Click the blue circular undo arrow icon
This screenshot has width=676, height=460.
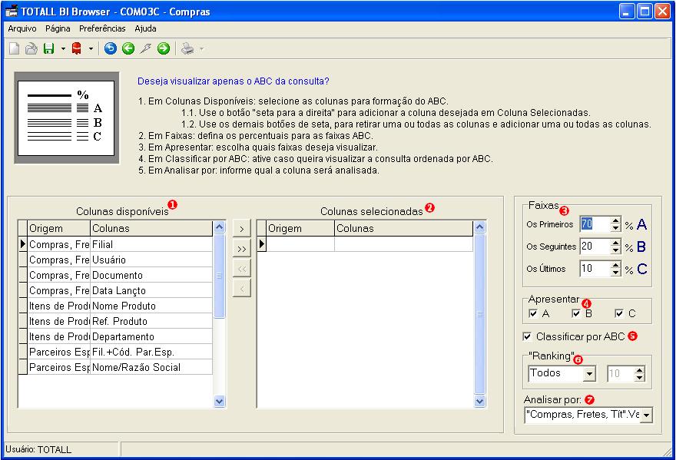[x=111, y=48]
